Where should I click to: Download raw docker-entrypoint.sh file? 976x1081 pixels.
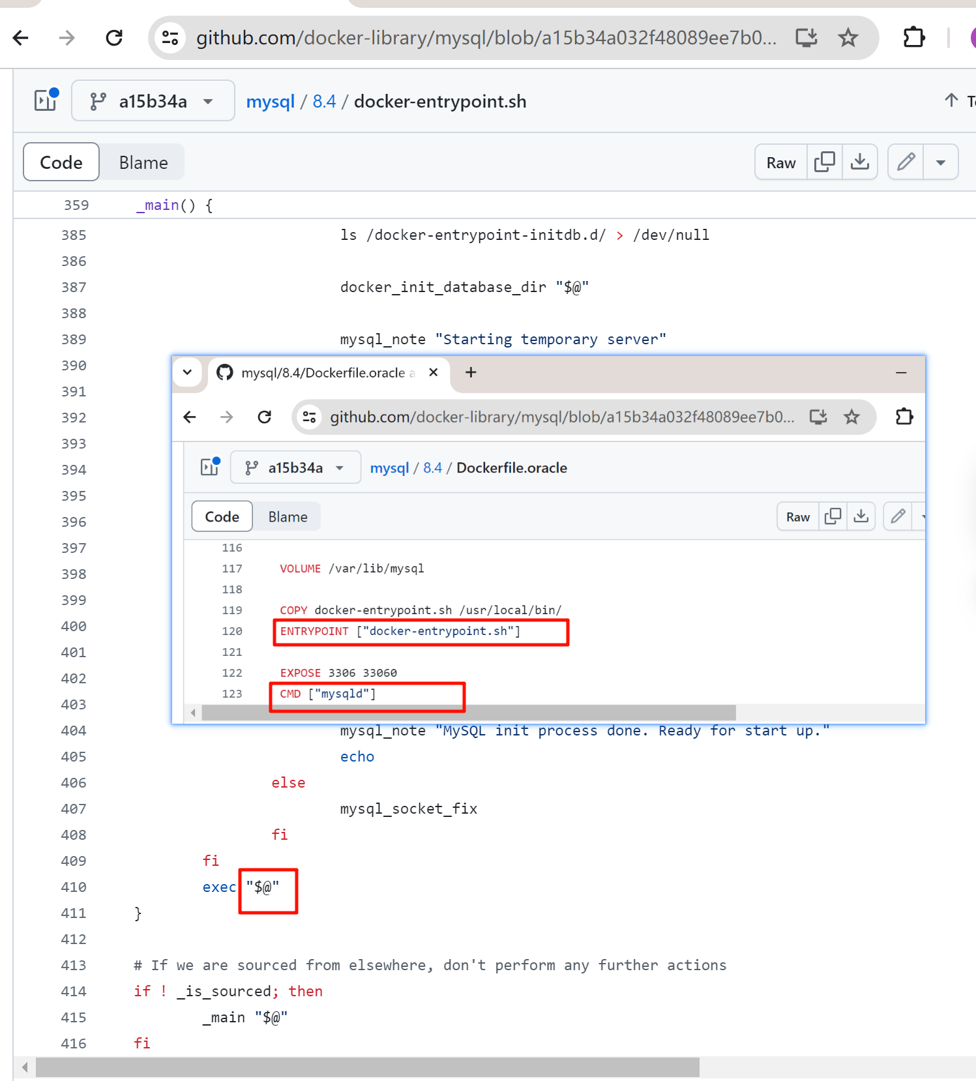pyautogui.click(x=859, y=162)
